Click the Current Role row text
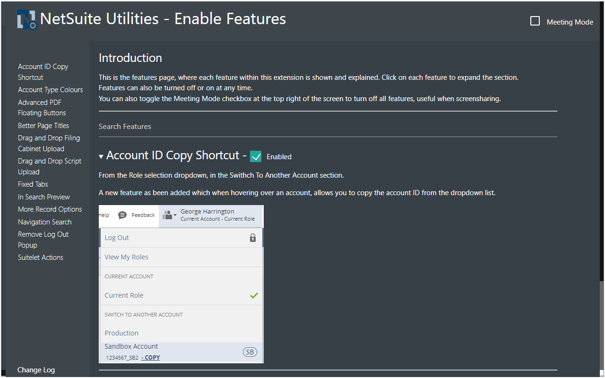 [x=124, y=295]
